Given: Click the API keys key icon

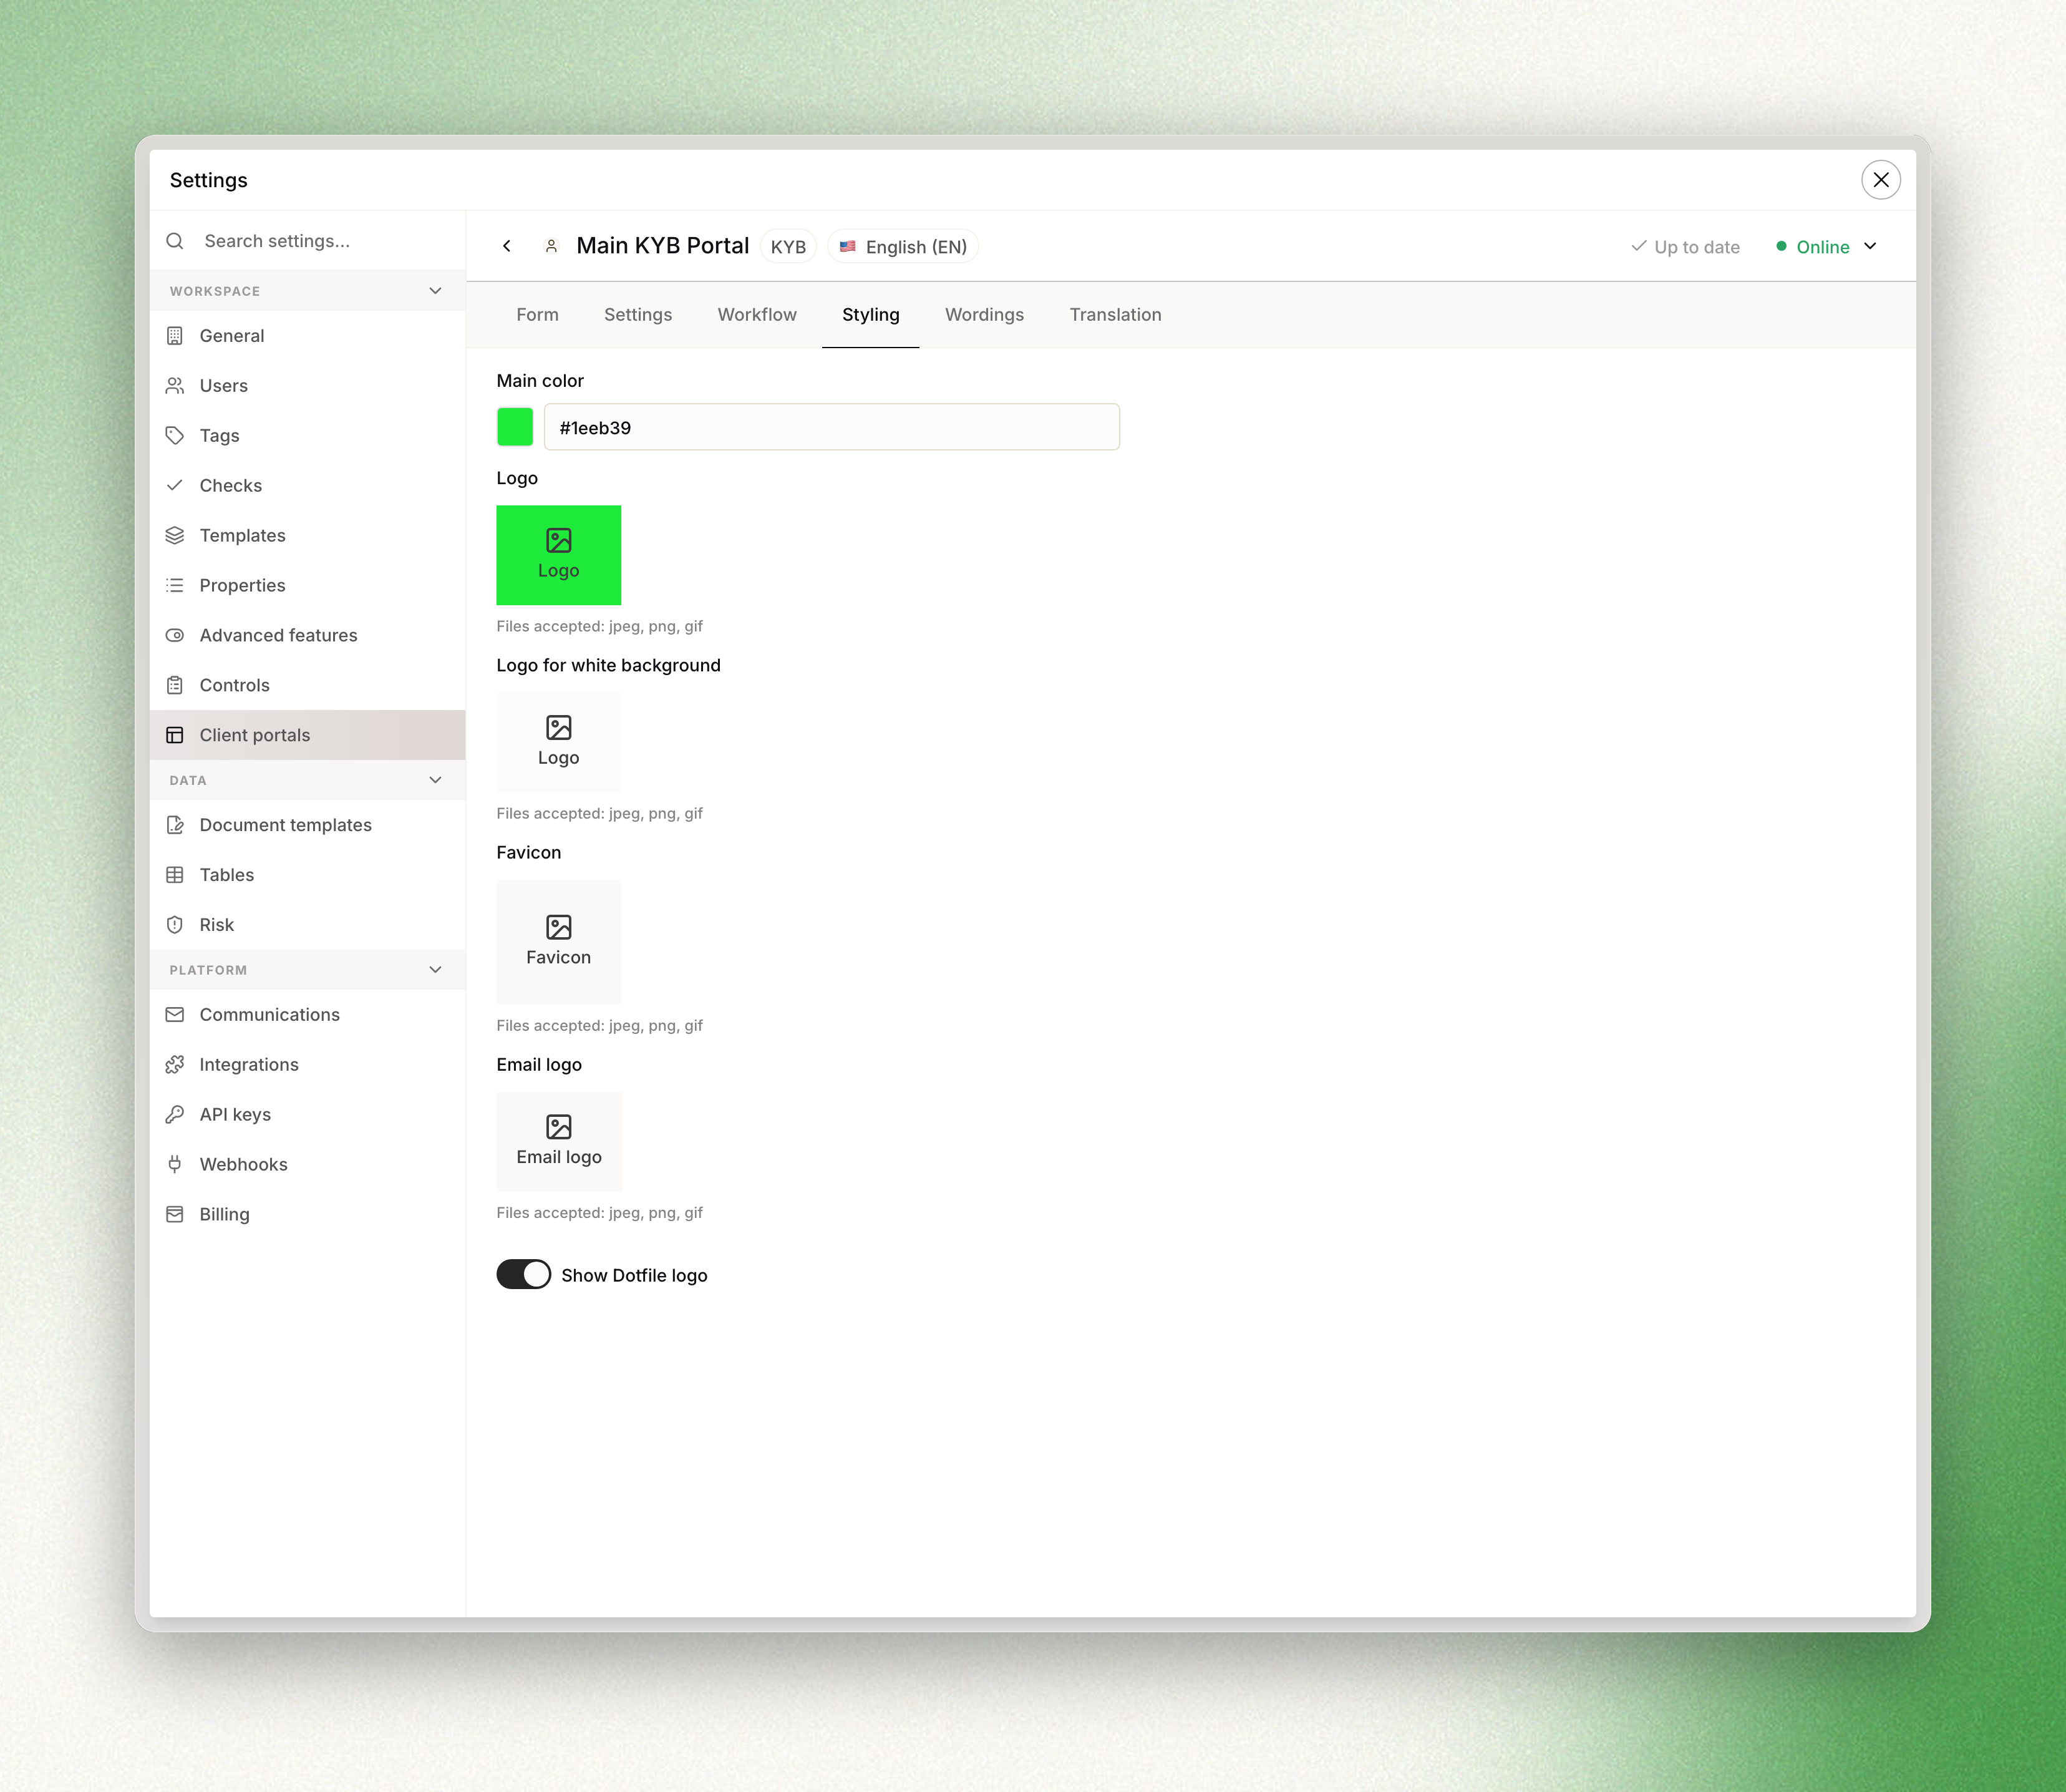Looking at the screenshot, I should coord(175,1114).
